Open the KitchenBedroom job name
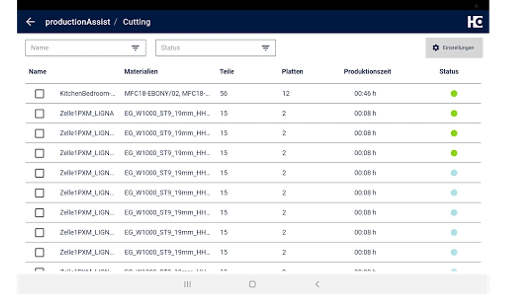The width and height of the screenshot is (506, 294). (87, 94)
